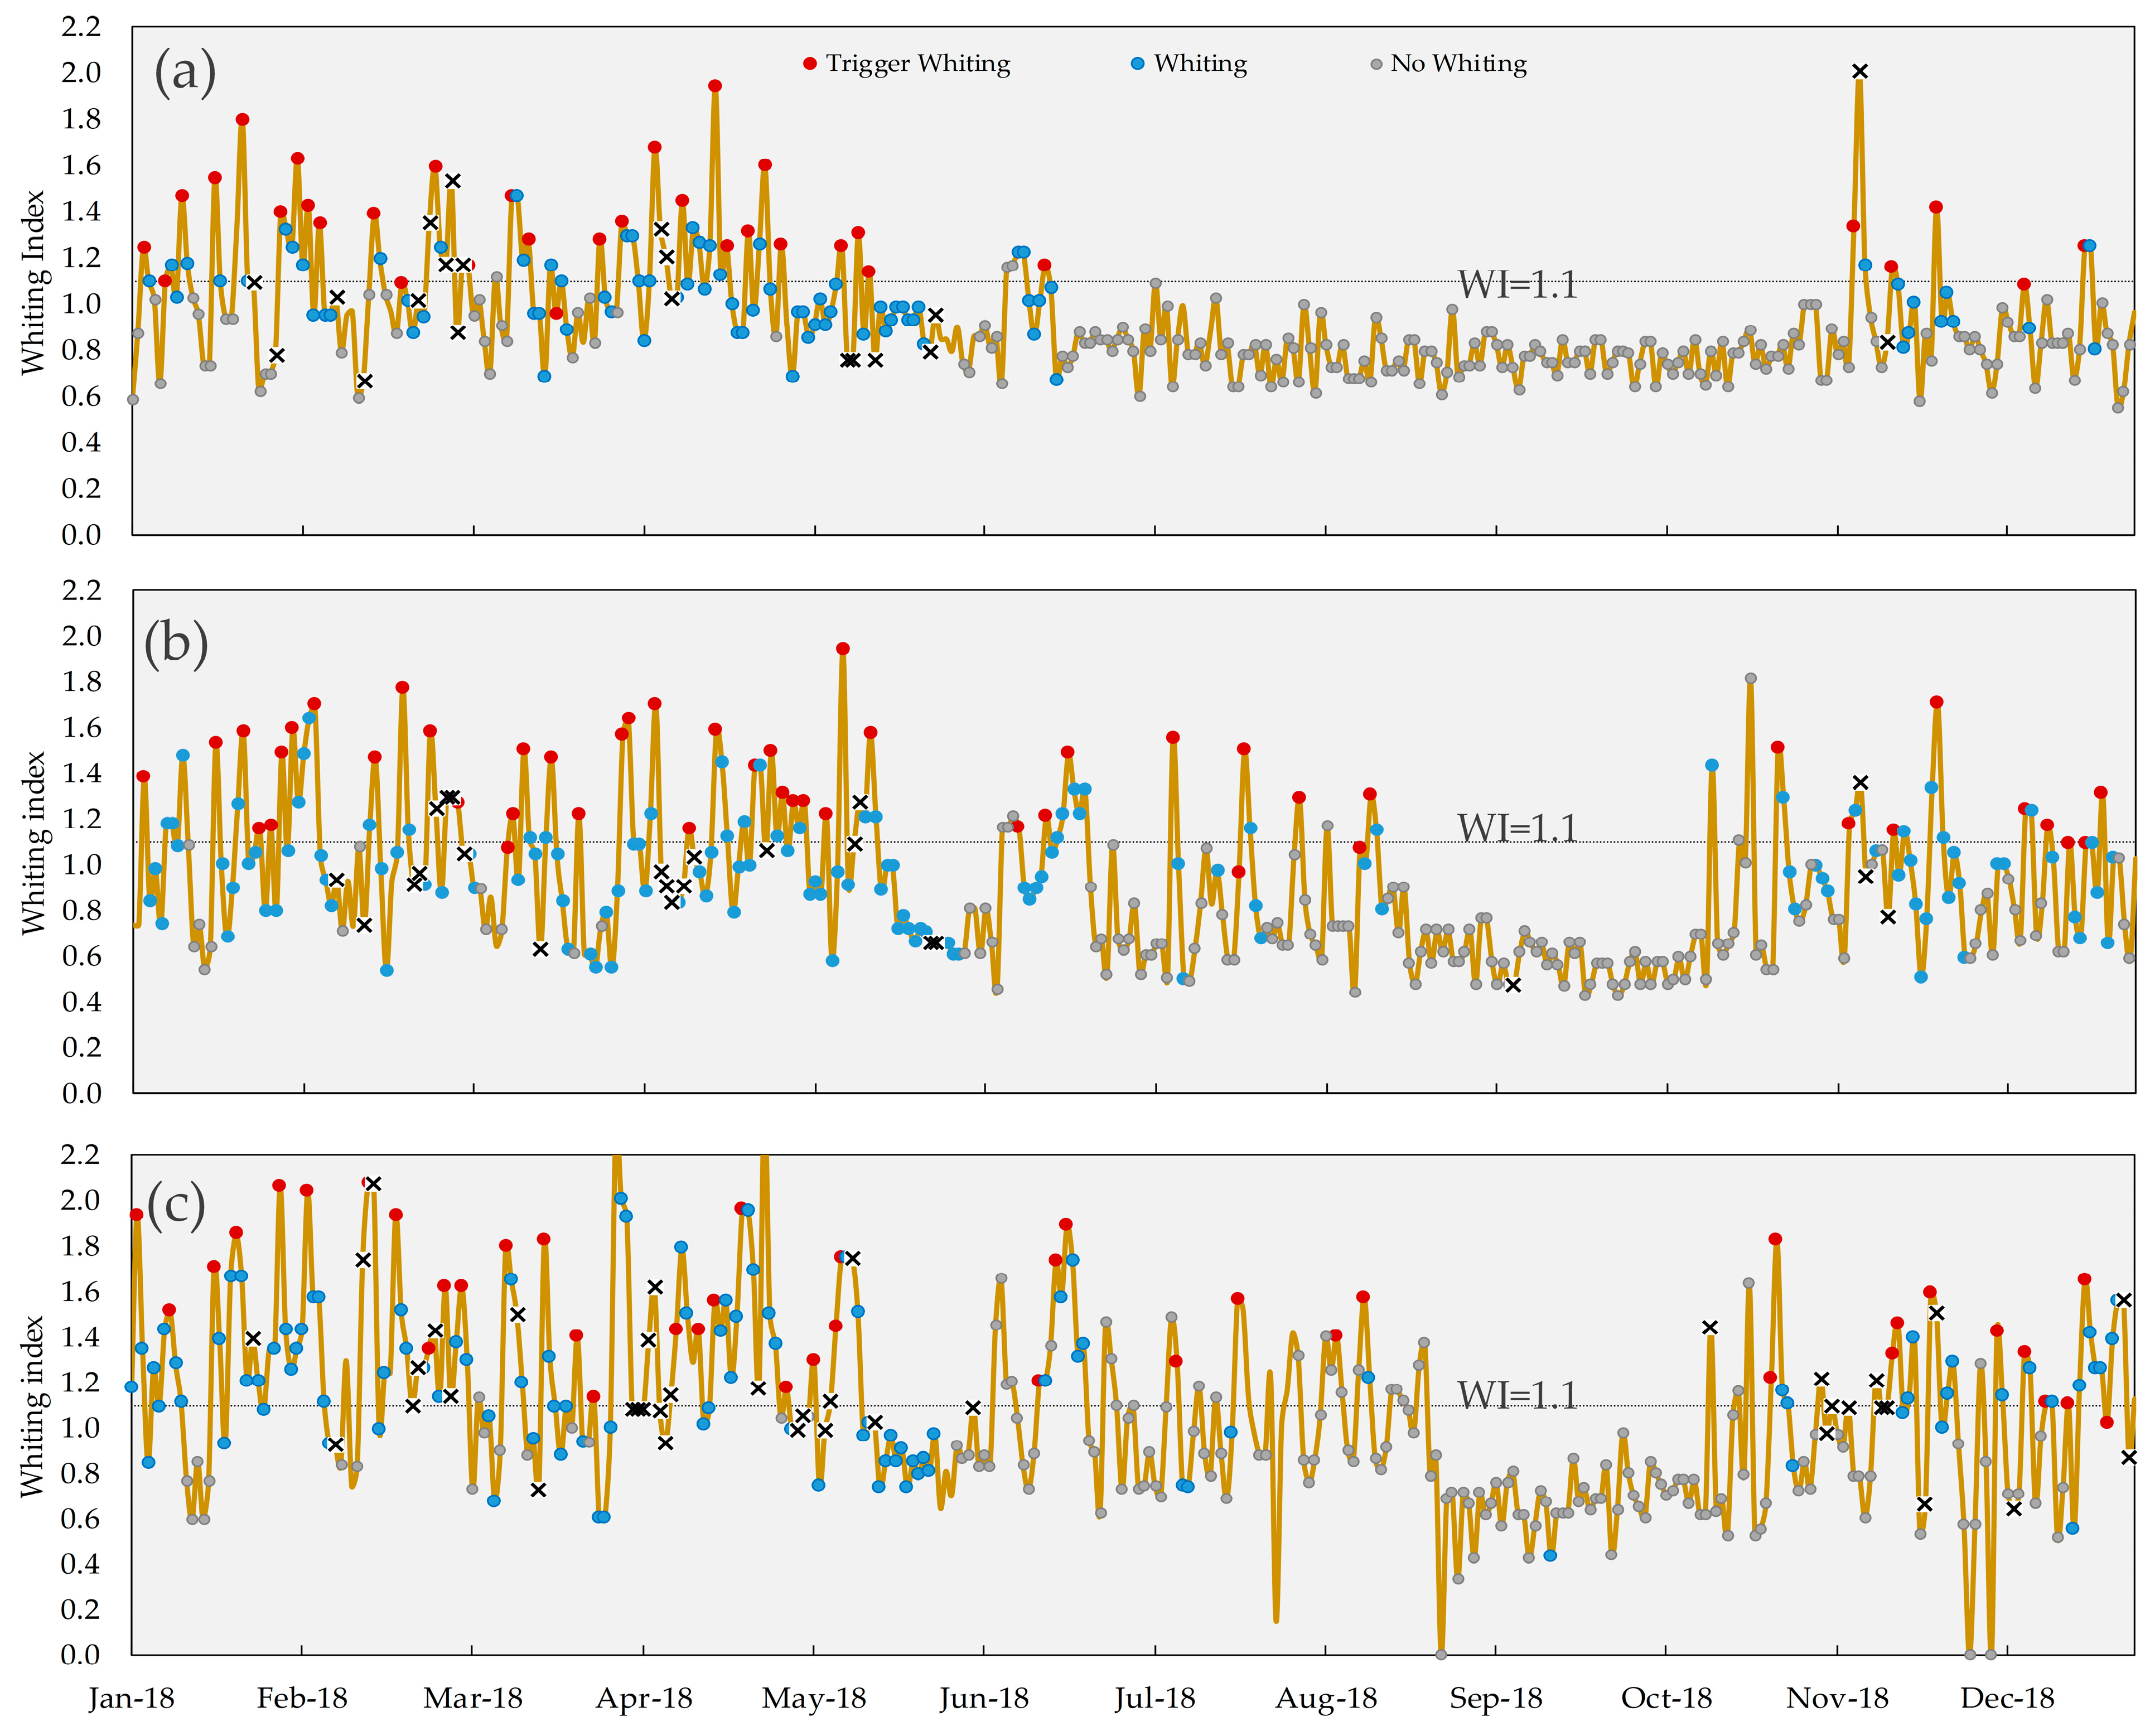
Task: Click the 'Whiting index' y-axis title of panel (b)
Action: [x=34, y=844]
